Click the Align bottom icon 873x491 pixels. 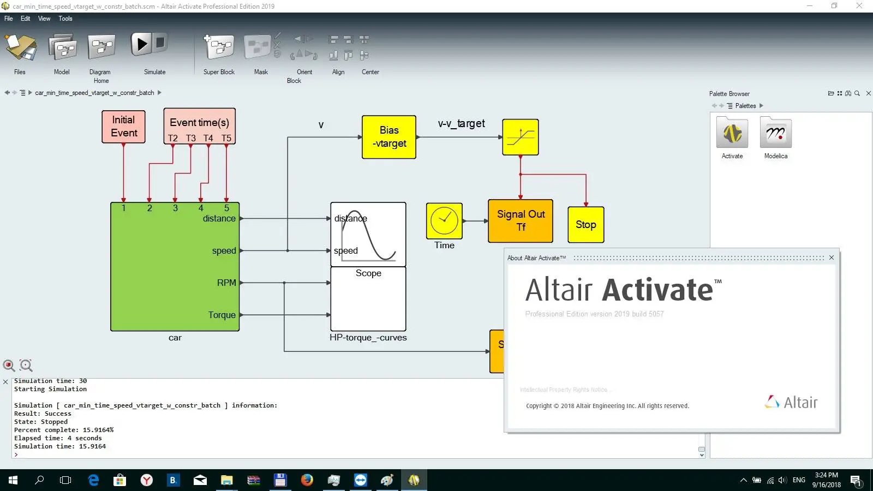pos(333,55)
